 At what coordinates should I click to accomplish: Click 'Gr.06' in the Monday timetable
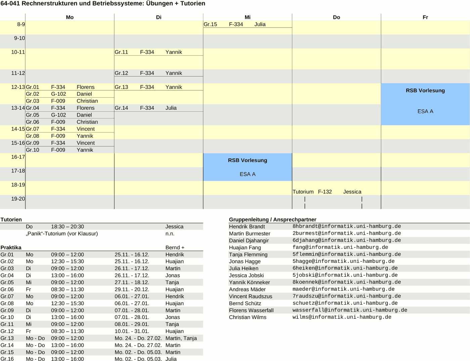tap(33, 122)
